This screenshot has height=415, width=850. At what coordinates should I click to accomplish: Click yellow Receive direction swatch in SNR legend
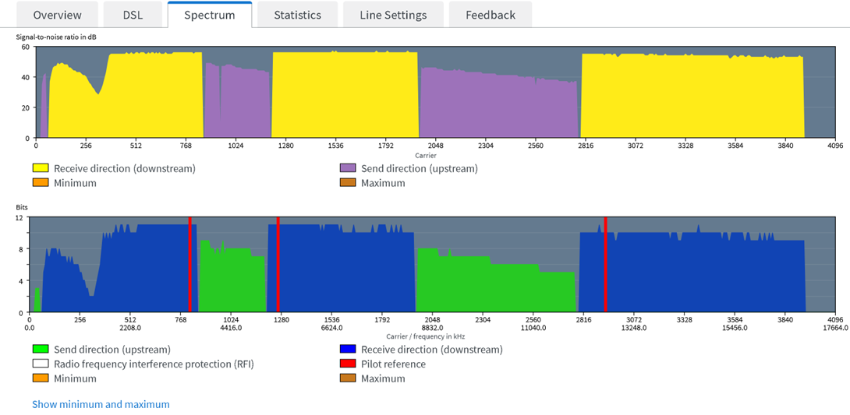[41, 168]
